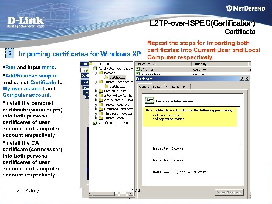Image resolution: width=272 pixels, height=204 pixels.
Task: Expand the Trusted Root Certification node
Action: pyautogui.click(x=95, y=82)
